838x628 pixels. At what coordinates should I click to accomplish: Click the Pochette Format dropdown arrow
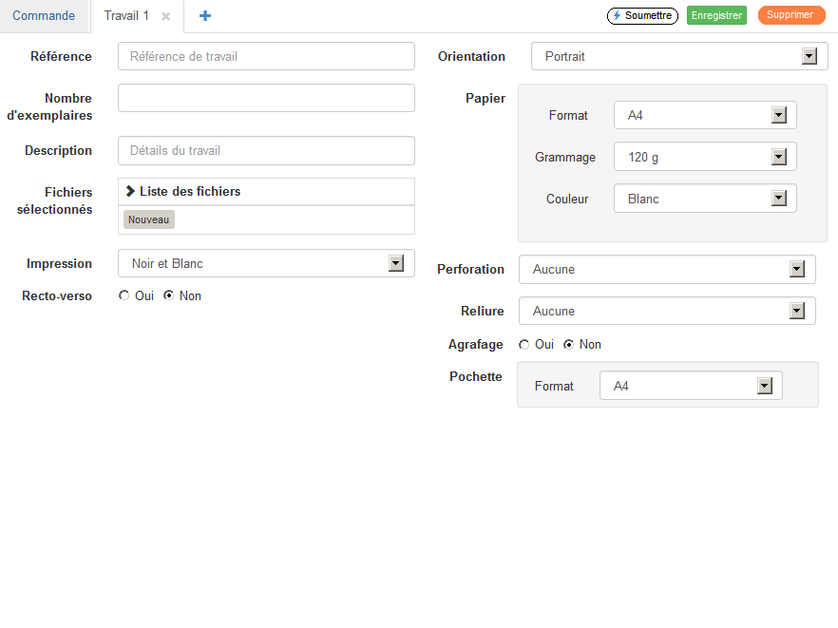click(x=764, y=386)
